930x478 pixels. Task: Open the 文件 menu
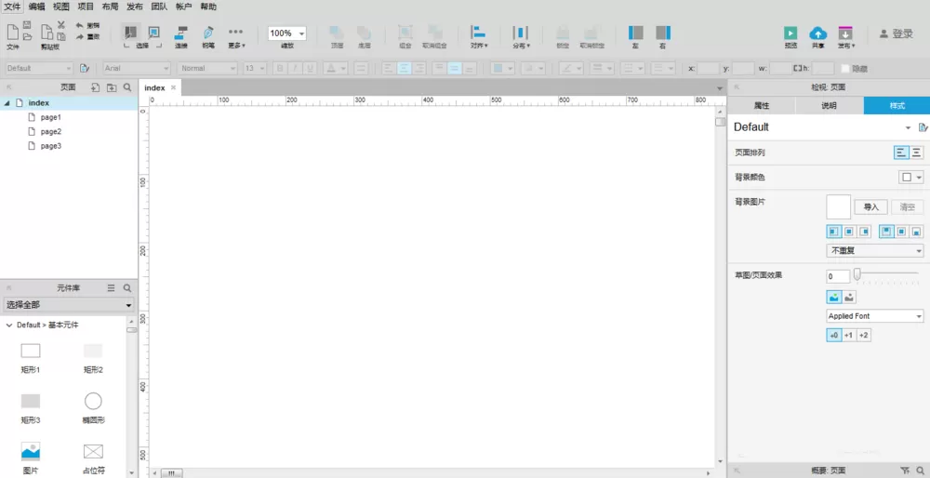pyautogui.click(x=12, y=7)
